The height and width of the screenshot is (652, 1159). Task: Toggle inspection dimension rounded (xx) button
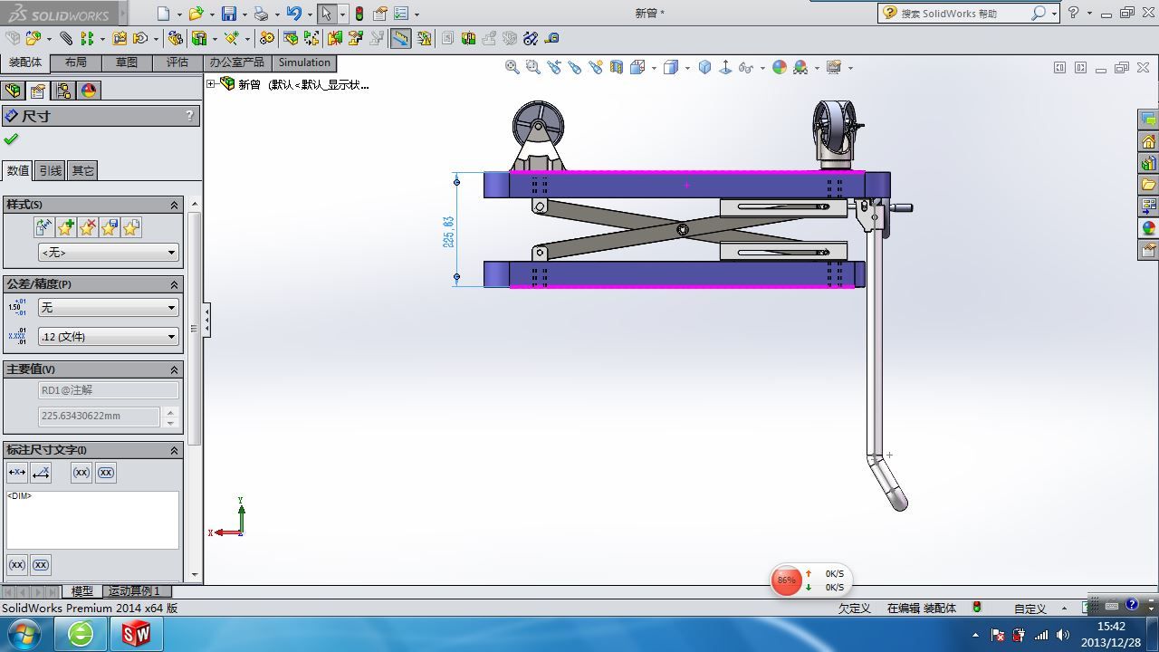pos(106,473)
